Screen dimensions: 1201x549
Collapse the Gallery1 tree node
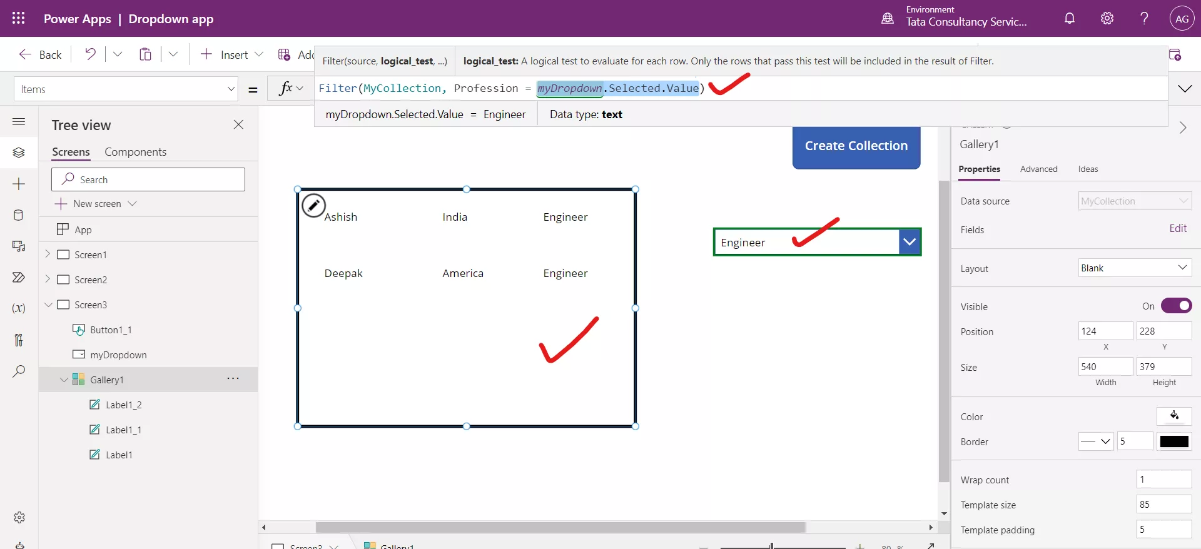pos(64,380)
